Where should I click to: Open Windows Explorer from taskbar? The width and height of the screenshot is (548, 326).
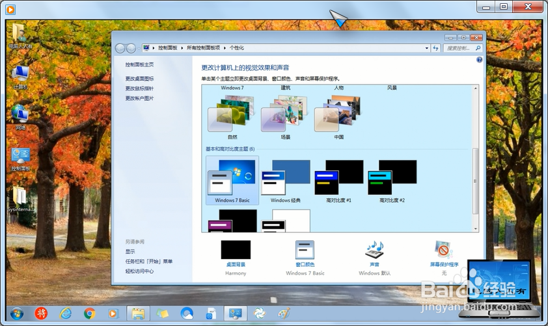(138, 314)
